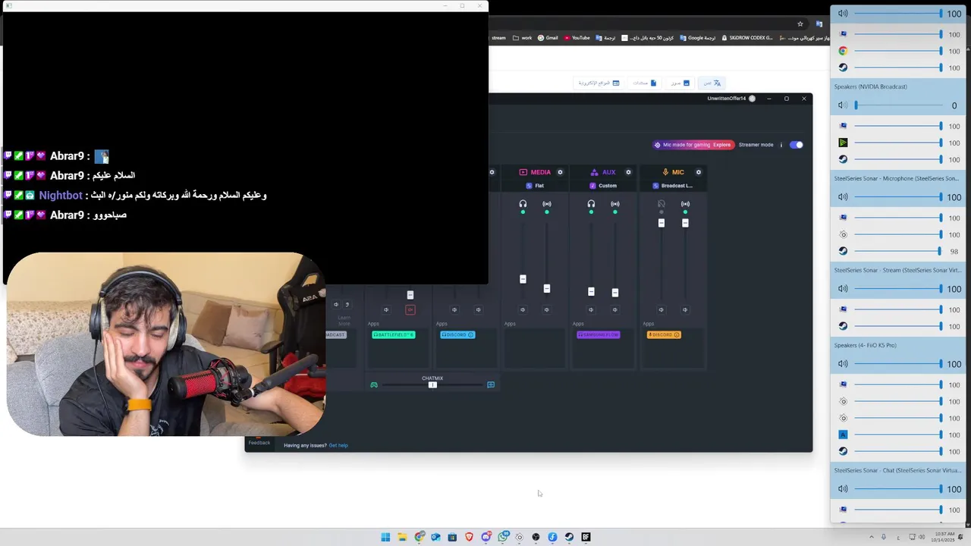Mute AUX headphones volume
The height and width of the screenshot is (546, 971).
(591, 309)
